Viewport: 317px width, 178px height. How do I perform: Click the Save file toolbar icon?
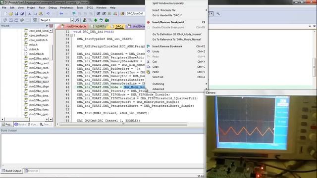pyautogui.click(x=16, y=14)
